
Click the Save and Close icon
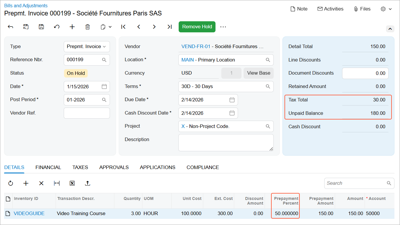(26, 27)
